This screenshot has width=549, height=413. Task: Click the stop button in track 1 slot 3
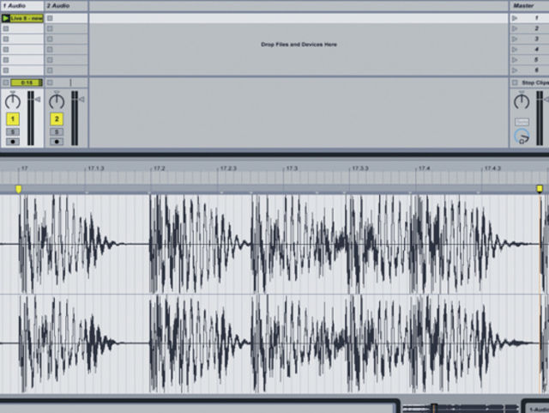[x=6, y=39]
